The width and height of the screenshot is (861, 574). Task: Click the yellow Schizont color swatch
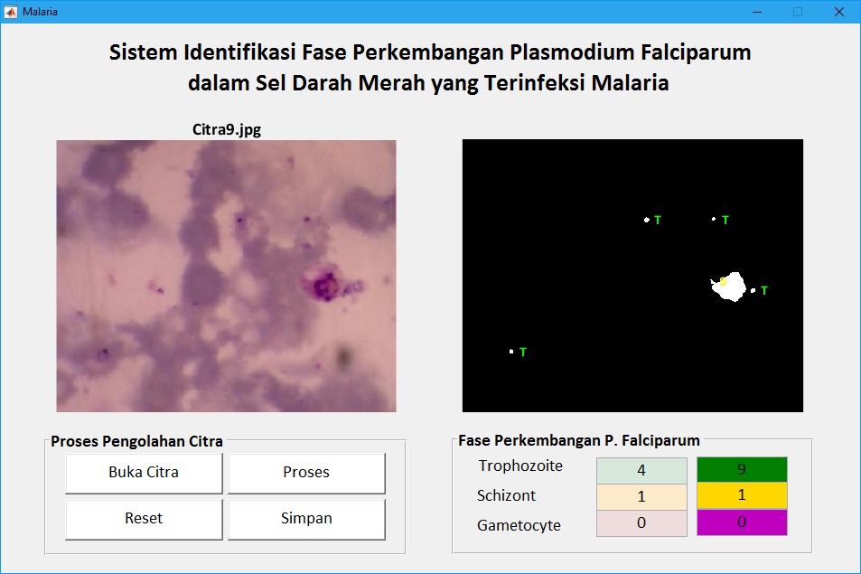tap(741, 496)
